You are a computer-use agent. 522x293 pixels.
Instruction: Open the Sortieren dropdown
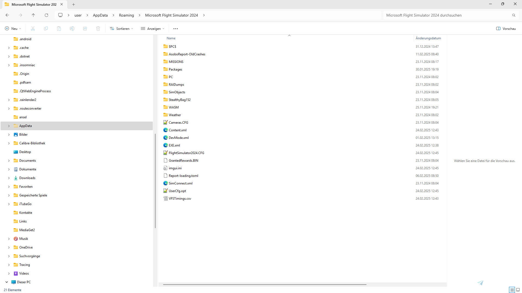click(x=121, y=28)
